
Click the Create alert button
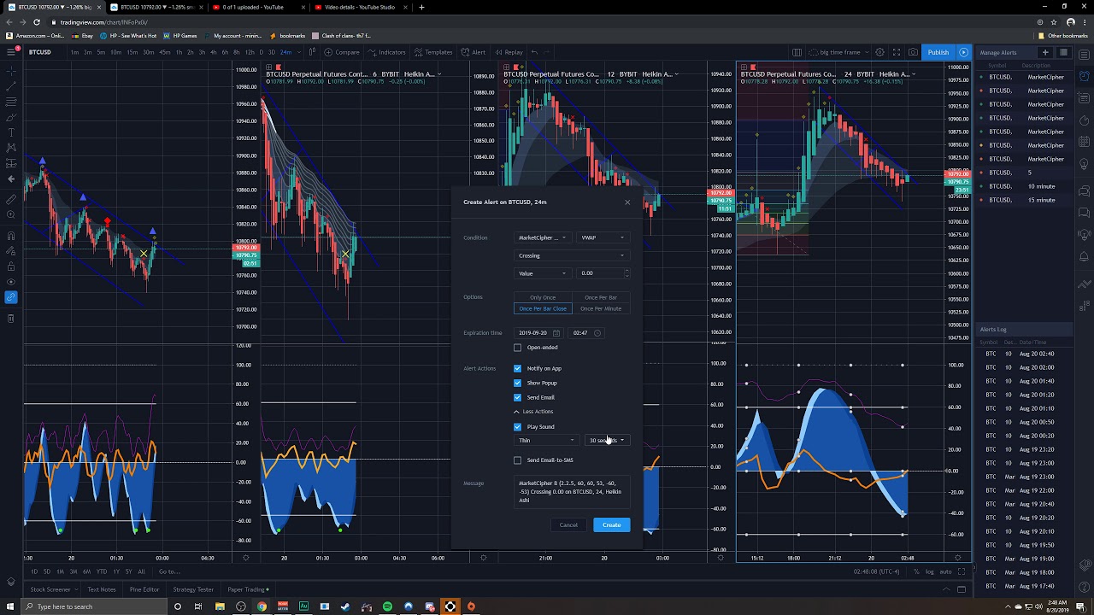click(x=611, y=524)
